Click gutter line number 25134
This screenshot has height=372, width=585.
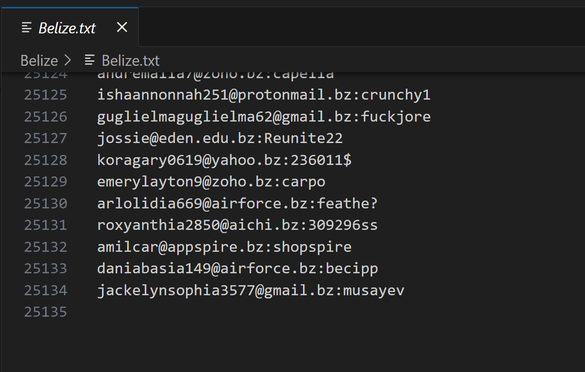click(46, 291)
